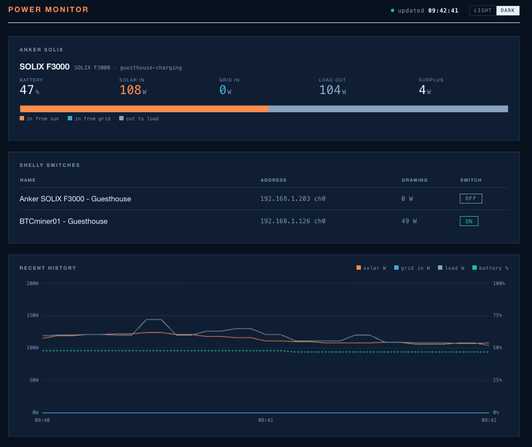
Task: Click the DRAWING column header
Action: click(x=414, y=180)
